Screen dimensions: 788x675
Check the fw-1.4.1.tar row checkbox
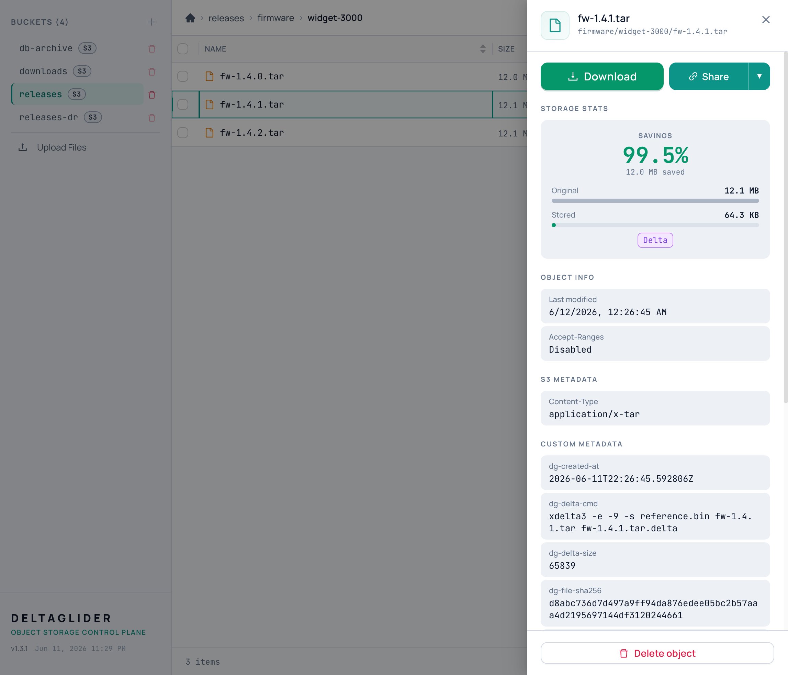pyautogui.click(x=183, y=104)
